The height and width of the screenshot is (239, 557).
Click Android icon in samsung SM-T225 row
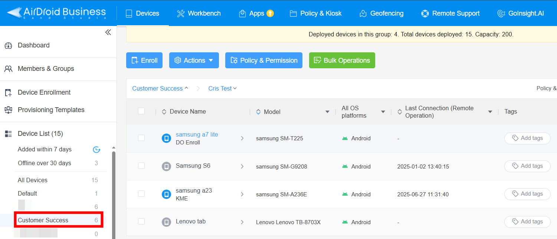345,138
